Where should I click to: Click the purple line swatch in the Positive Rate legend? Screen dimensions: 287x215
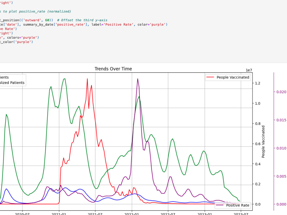[220, 205]
